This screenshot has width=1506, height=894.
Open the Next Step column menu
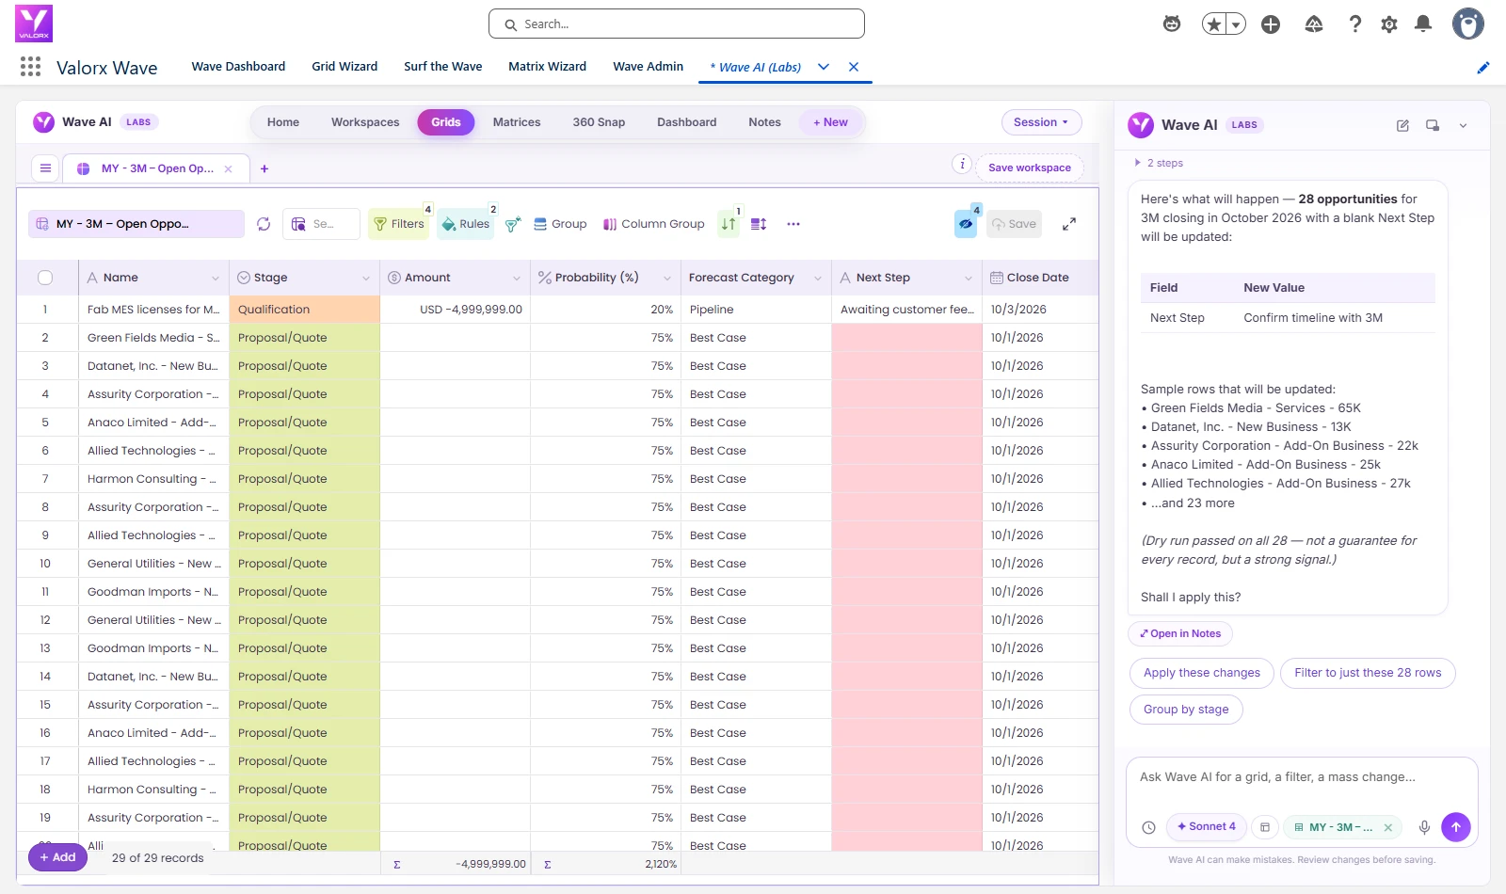(x=969, y=278)
